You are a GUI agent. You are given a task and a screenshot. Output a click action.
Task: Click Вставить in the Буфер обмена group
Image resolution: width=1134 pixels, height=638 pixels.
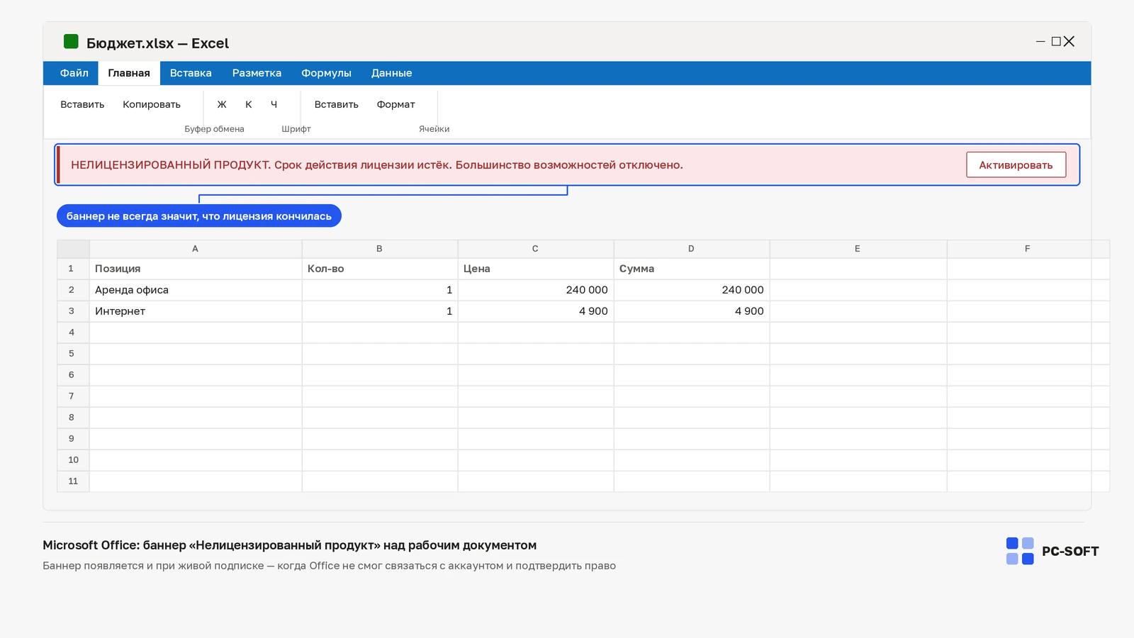coord(82,104)
